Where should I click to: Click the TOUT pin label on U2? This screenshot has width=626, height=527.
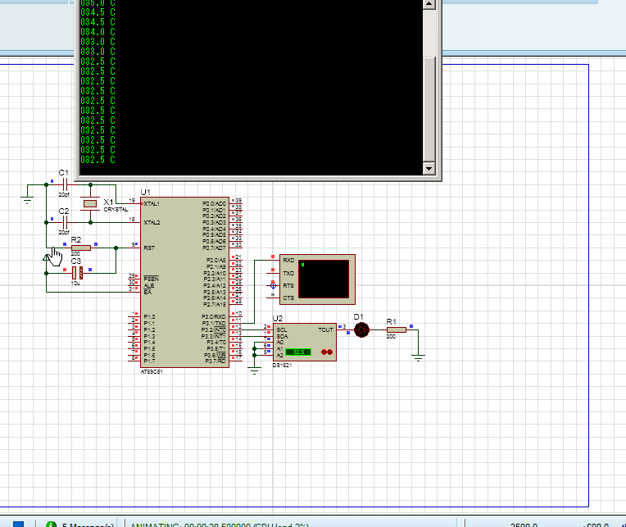[x=325, y=329]
